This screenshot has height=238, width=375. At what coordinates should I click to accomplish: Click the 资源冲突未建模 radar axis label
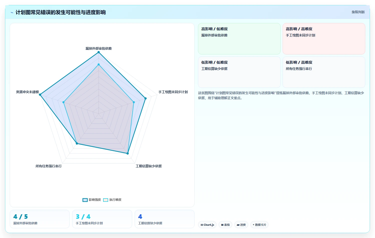(x=27, y=92)
